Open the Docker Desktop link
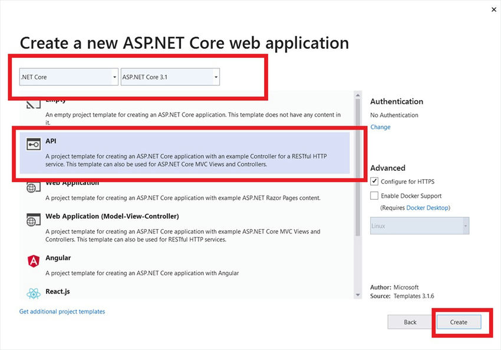The width and height of the screenshot is (501, 350). pyautogui.click(x=427, y=206)
